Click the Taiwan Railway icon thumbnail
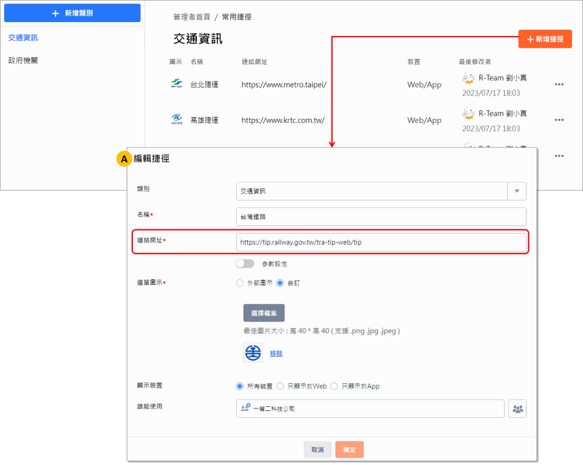The height and width of the screenshot is (465, 583). (x=253, y=353)
